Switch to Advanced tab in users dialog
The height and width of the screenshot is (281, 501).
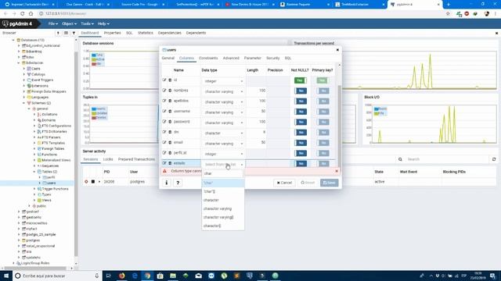click(x=231, y=58)
